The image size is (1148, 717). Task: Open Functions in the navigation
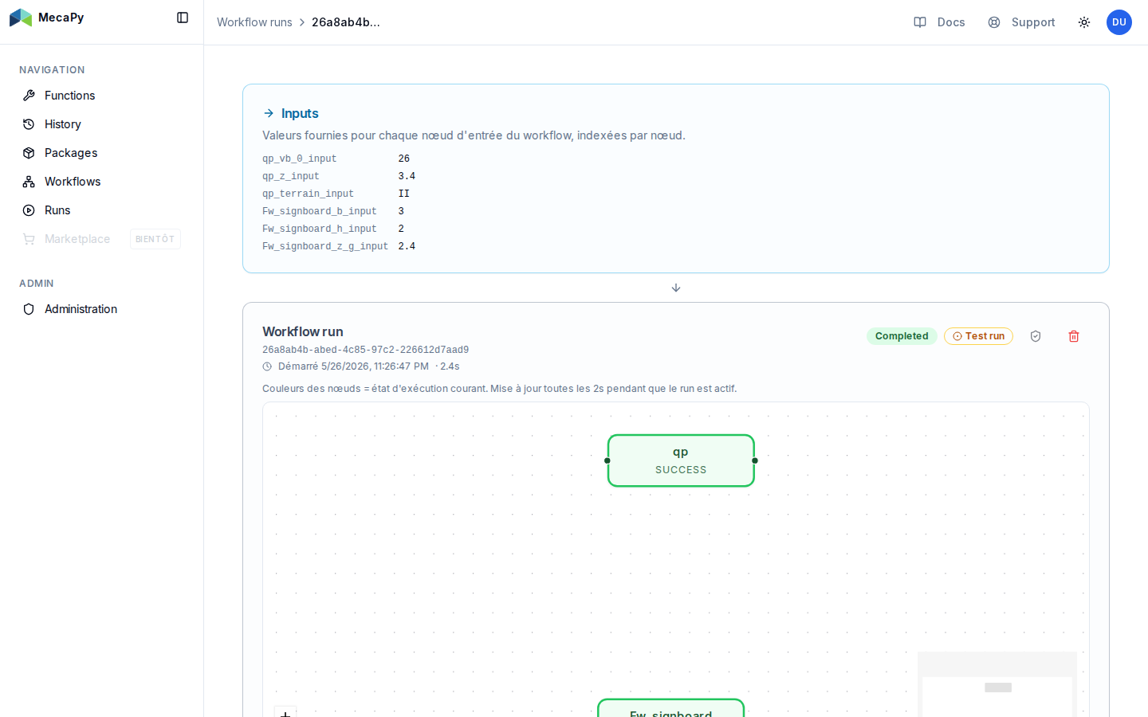click(x=102, y=96)
